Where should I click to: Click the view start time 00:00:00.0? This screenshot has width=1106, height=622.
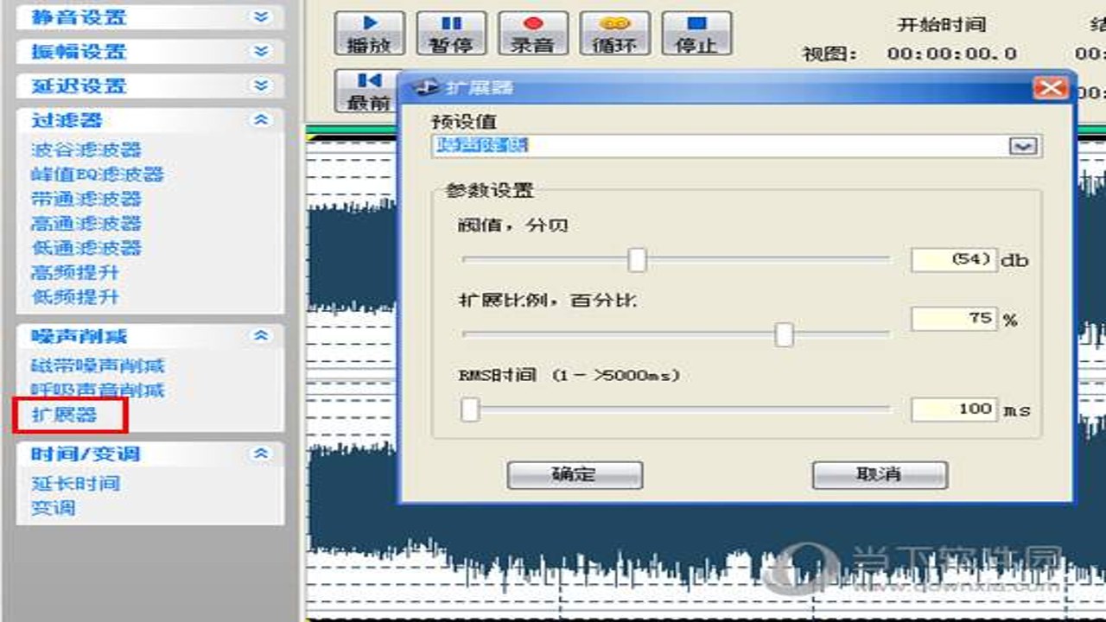(x=952, y=54)
